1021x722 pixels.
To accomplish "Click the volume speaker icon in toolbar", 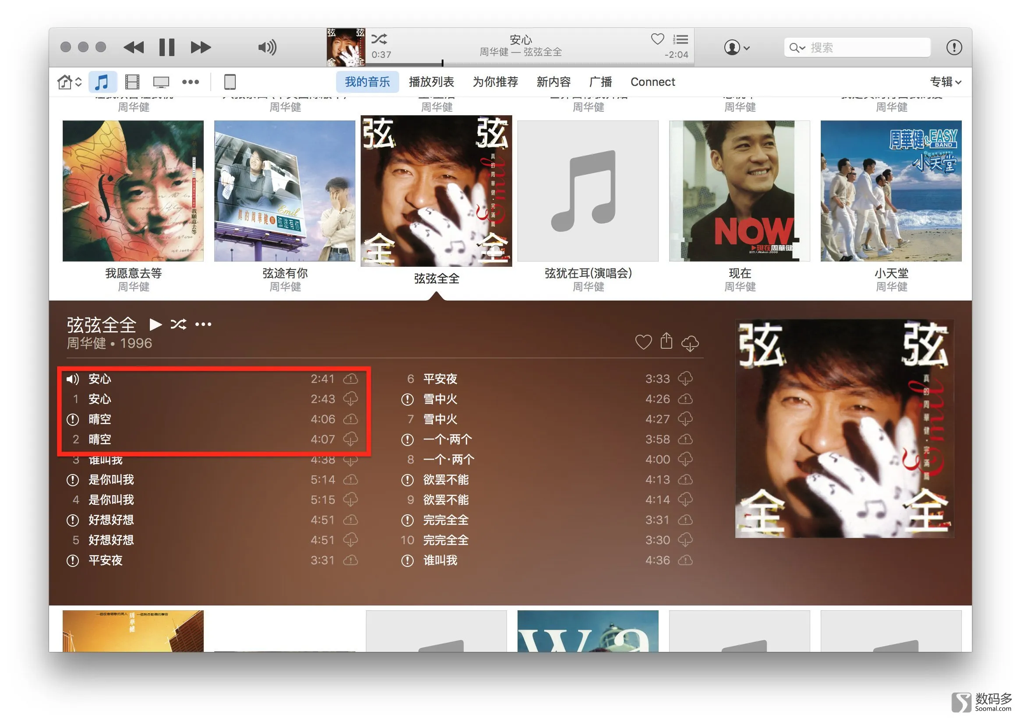I will point(267,47).
